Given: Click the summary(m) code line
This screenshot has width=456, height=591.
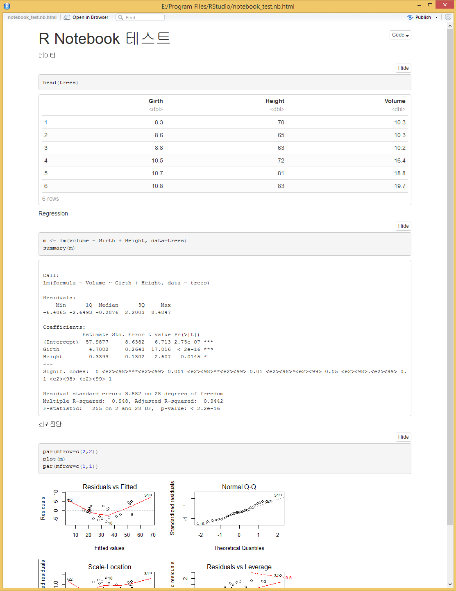Looking at the screenshot, I should (59, 248).
